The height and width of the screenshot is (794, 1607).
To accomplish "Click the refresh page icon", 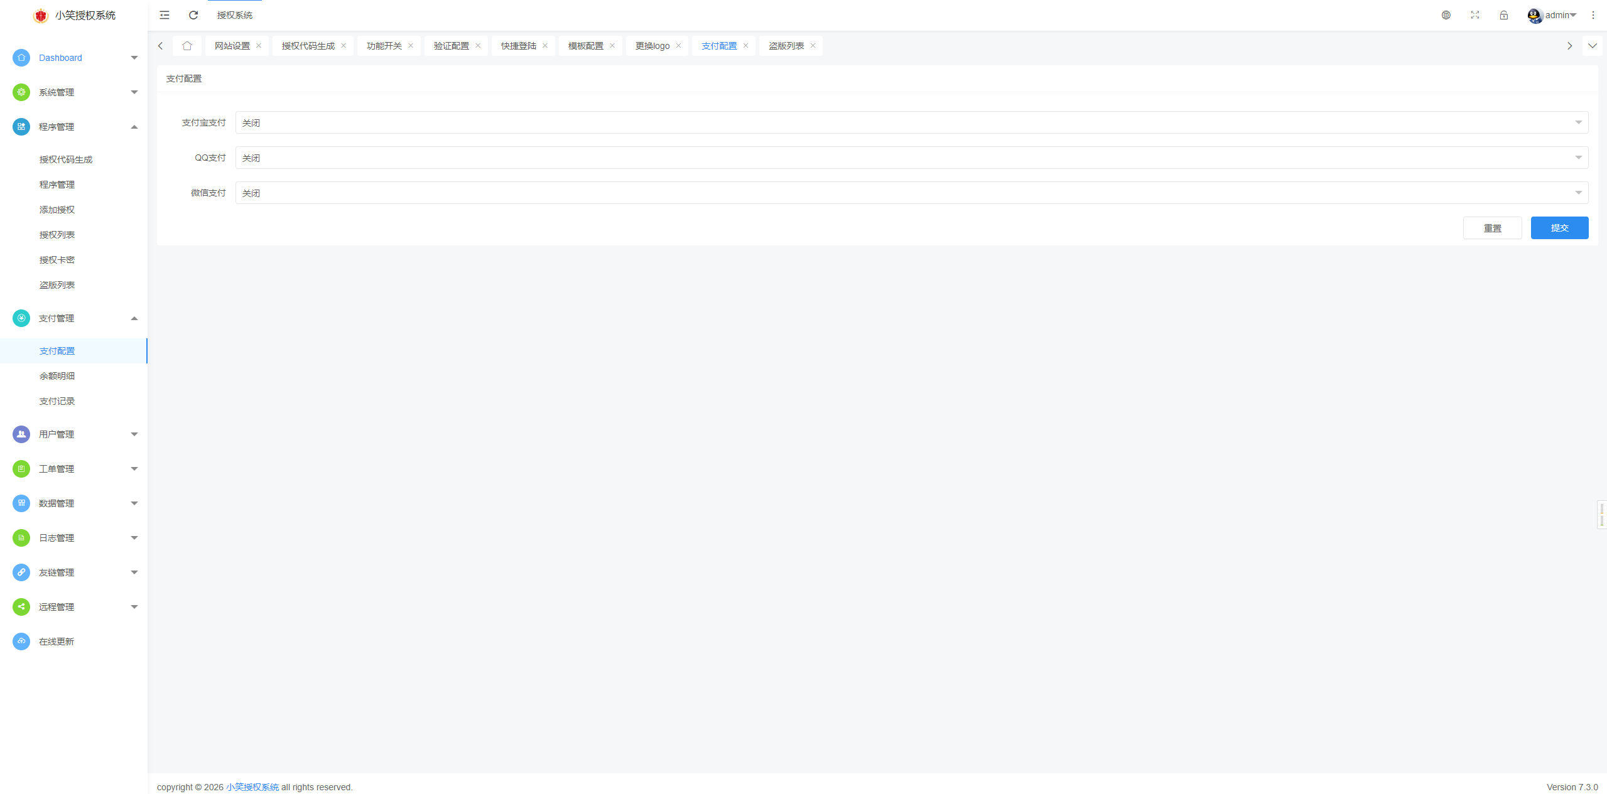I will click(193, 15).
